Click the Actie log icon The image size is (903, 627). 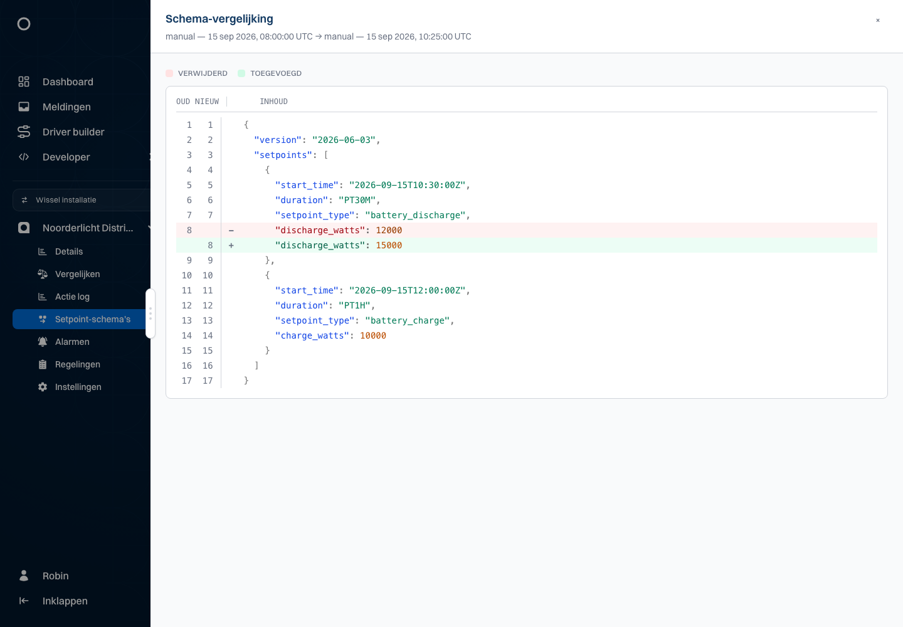point(43,297)
